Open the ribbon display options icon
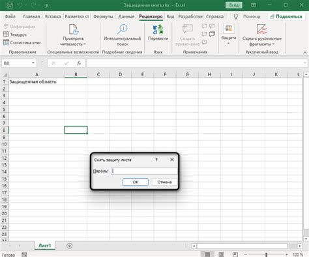The width and height of the screenshot is (309, 257). click(x=254, y=5)
